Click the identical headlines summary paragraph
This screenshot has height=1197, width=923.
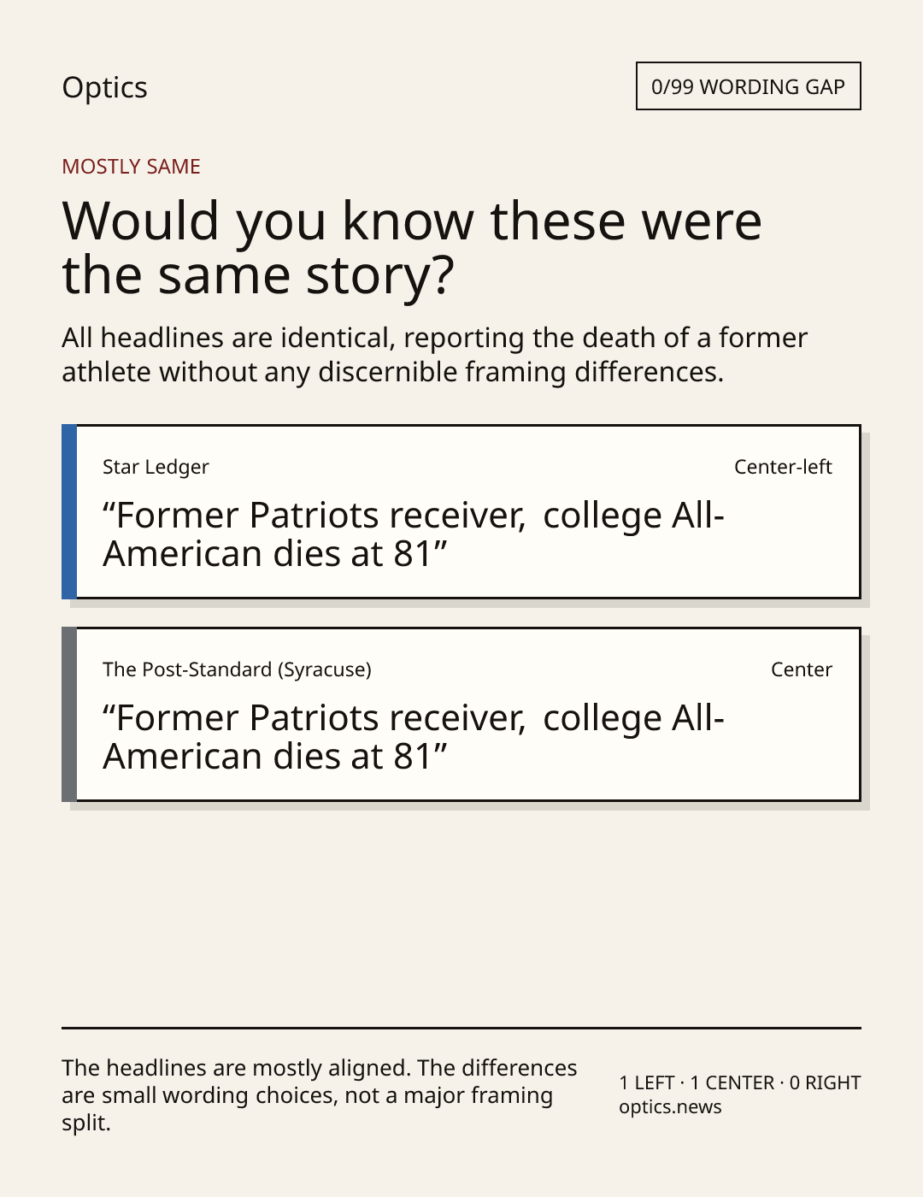pos(434,355)
